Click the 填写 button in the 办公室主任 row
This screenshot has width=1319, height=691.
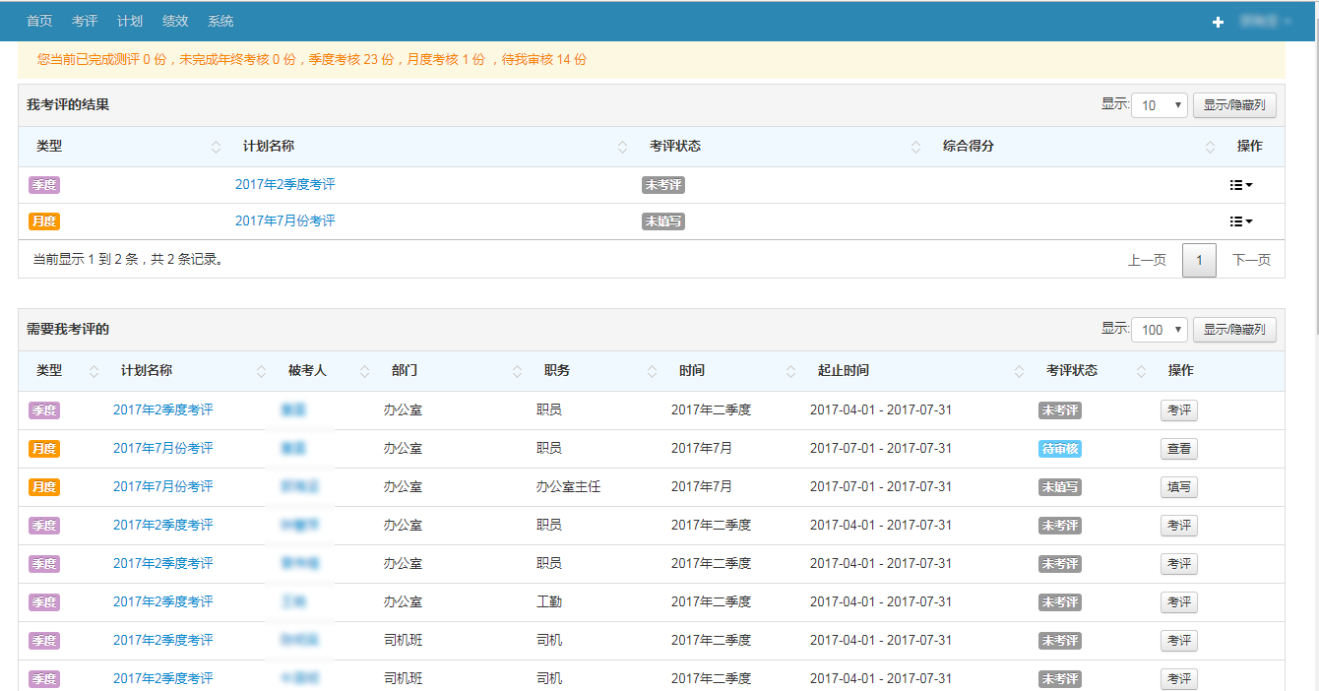tap(1178, 486)
